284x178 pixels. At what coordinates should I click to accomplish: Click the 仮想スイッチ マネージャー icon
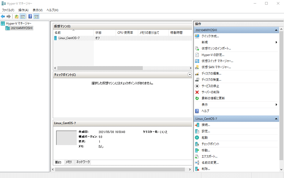click(197, 61)
